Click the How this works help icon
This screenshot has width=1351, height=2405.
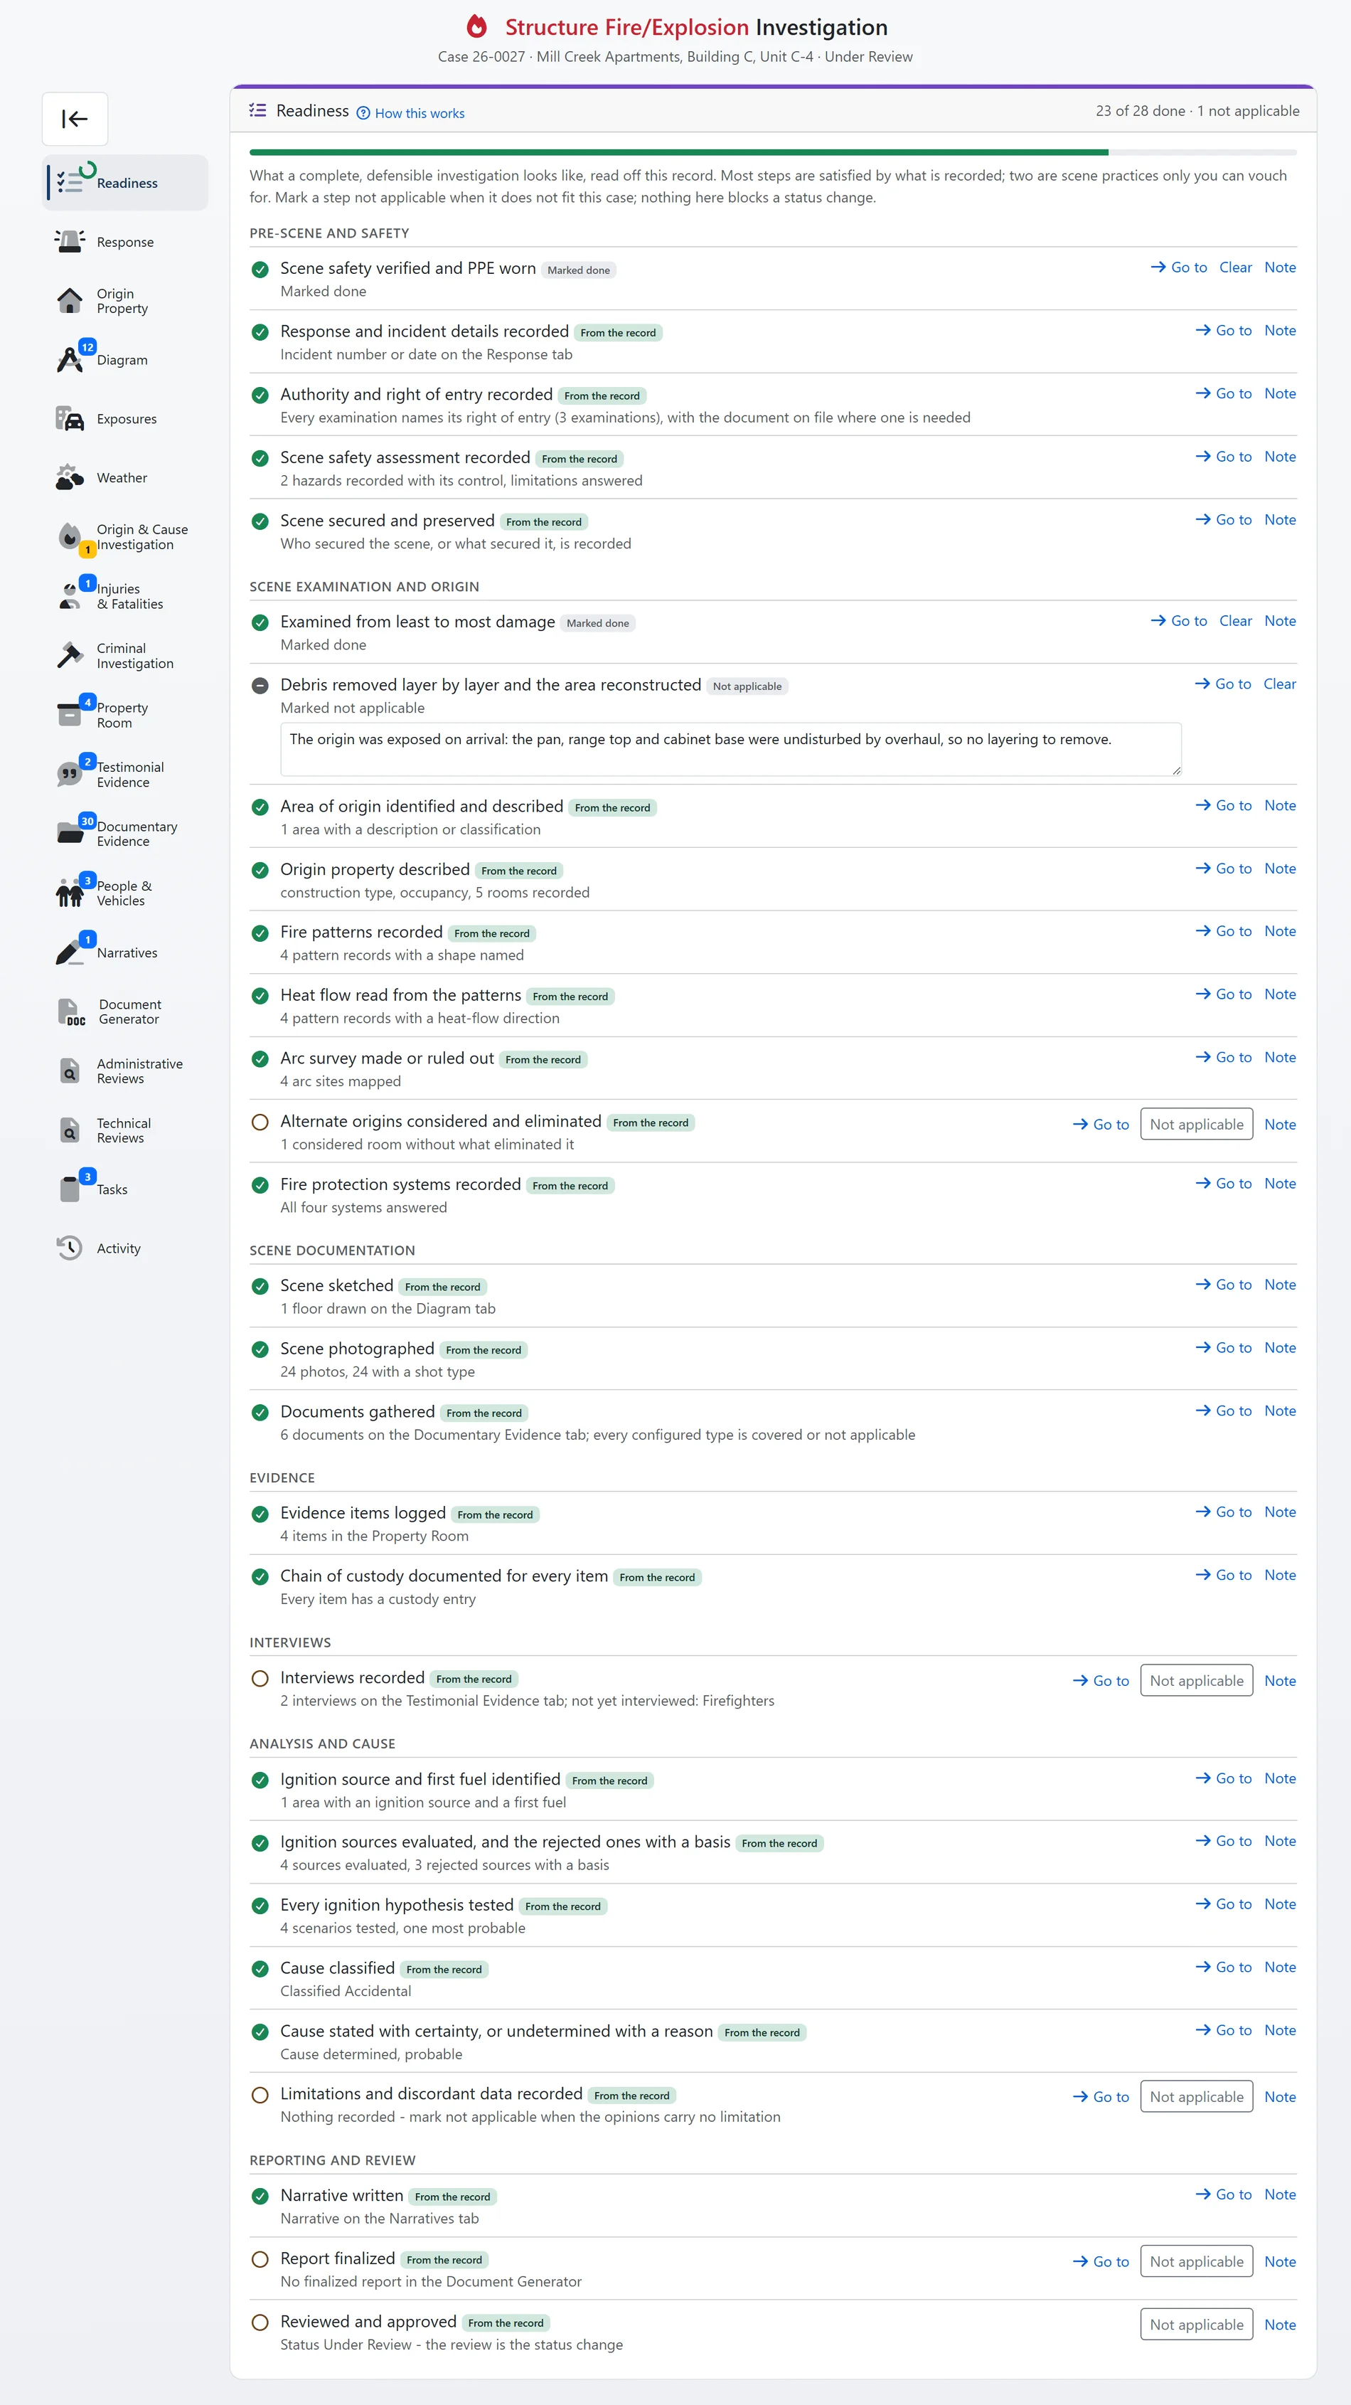click(364, 113)
